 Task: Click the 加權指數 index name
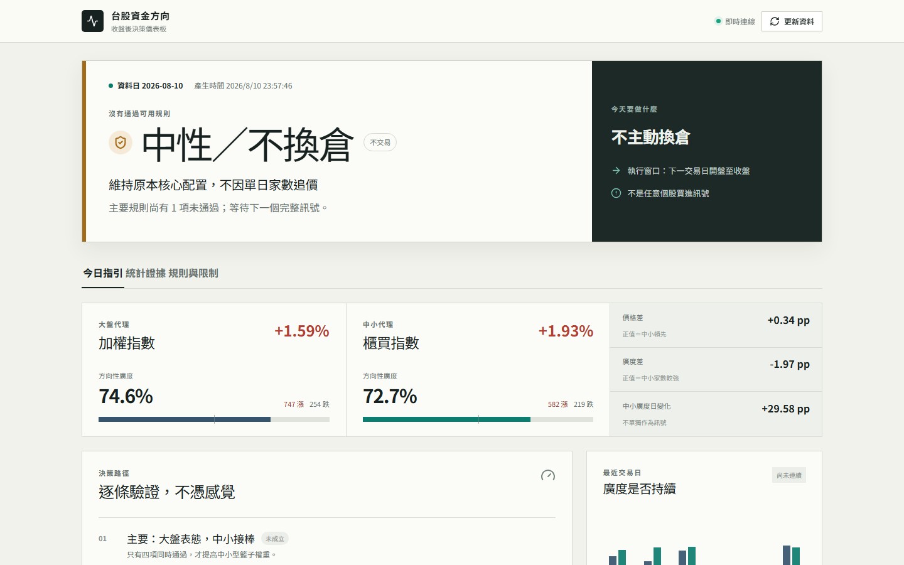pos(127,343)
